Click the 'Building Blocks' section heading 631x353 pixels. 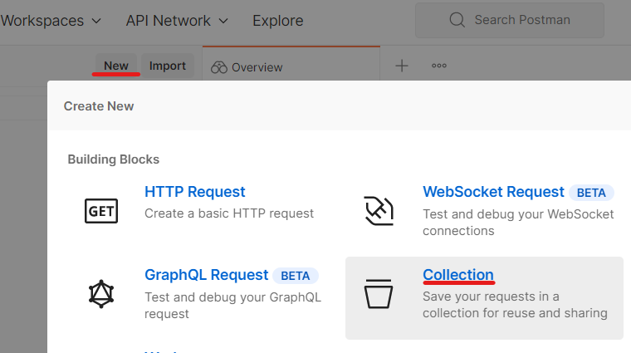tap(114, 159)
